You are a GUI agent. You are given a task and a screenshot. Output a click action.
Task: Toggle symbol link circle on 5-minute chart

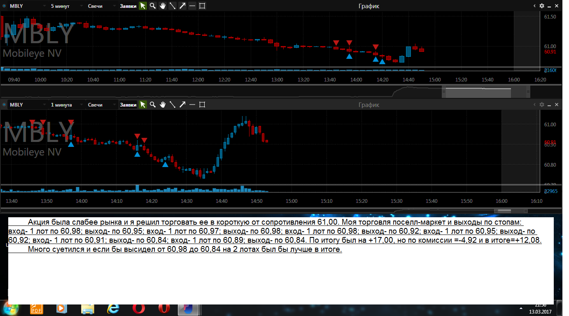4,6
